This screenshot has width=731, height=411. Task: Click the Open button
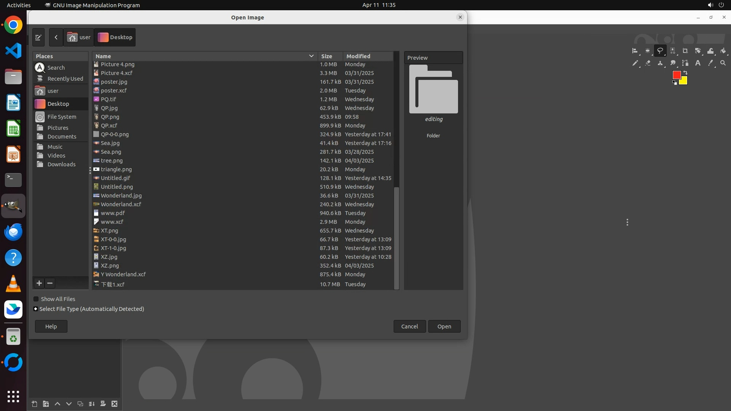pos(444,327)
